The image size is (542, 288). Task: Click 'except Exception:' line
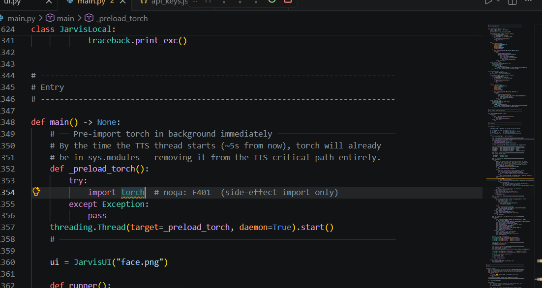[109, 204]
